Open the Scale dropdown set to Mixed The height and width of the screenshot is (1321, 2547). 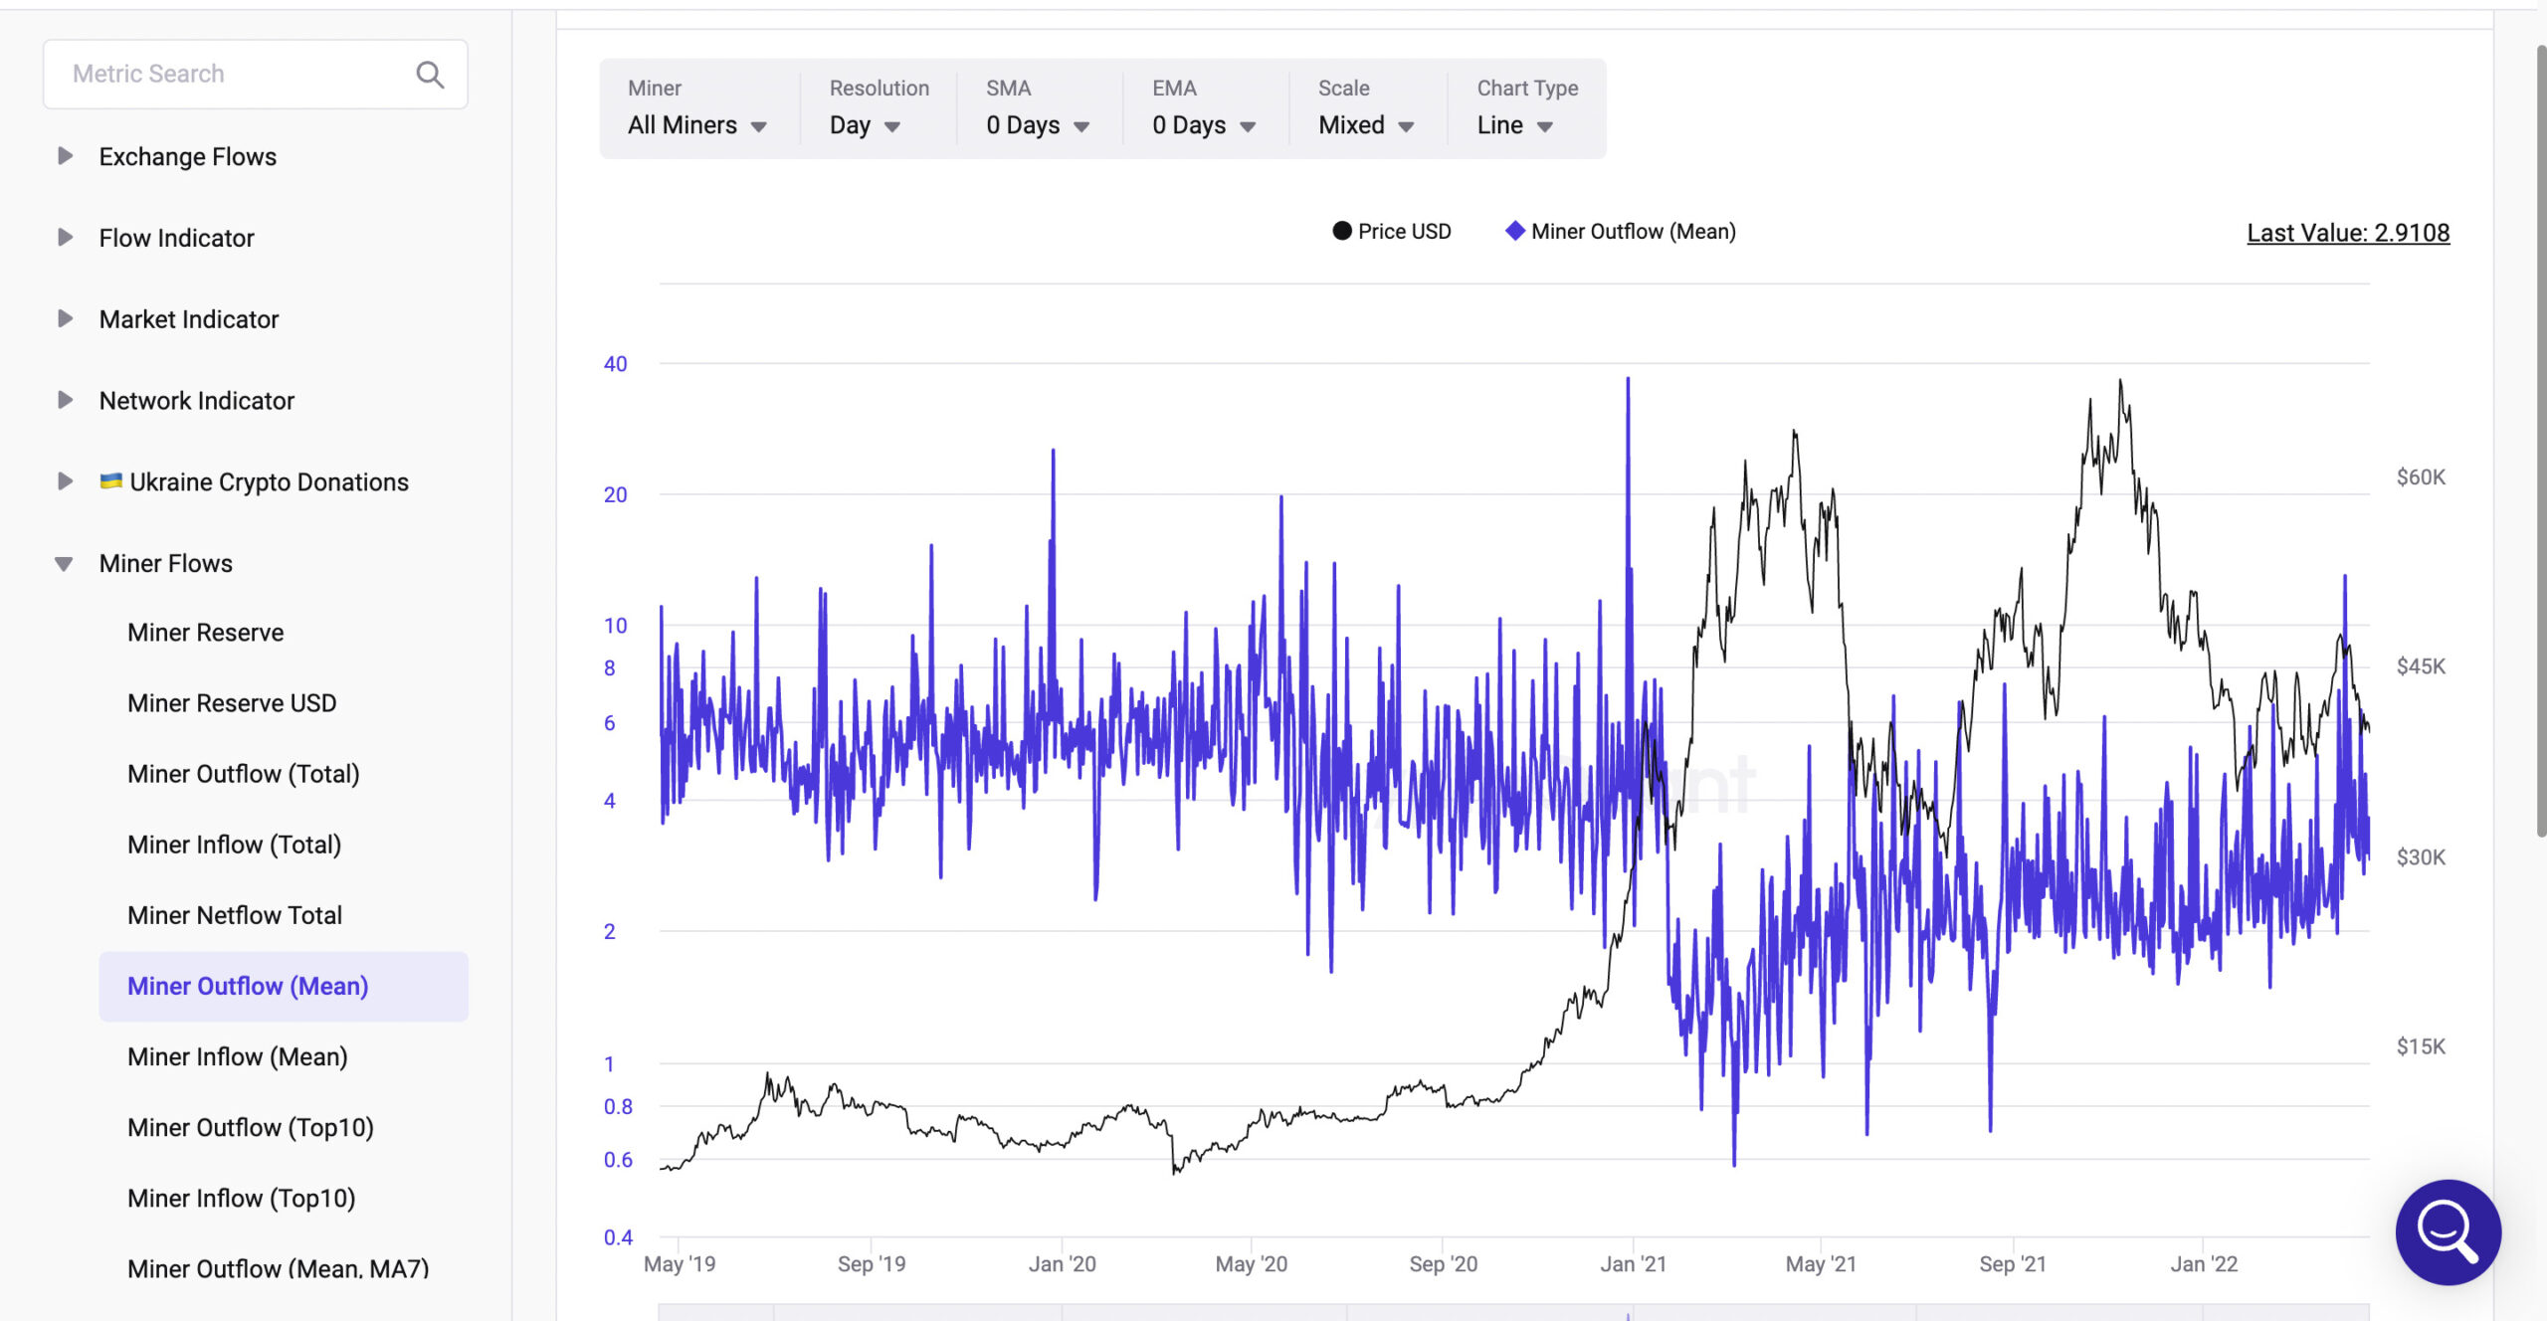click(x=1366, y=125)
